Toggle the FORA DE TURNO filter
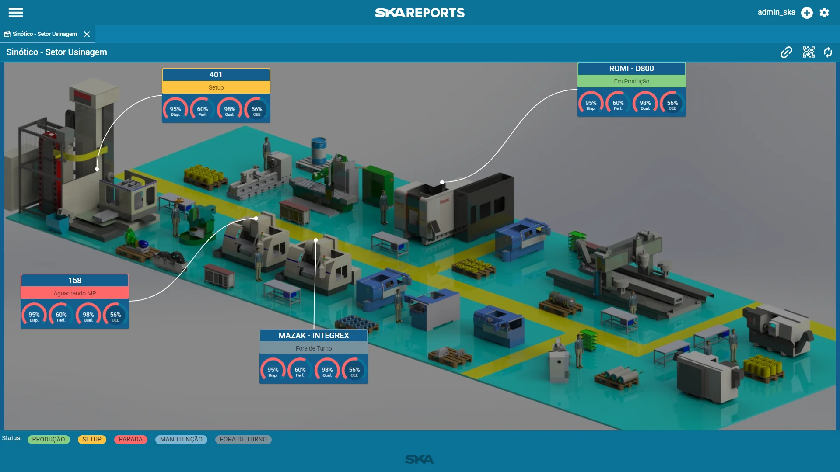The image size is (840, 472). coord(243,440)
